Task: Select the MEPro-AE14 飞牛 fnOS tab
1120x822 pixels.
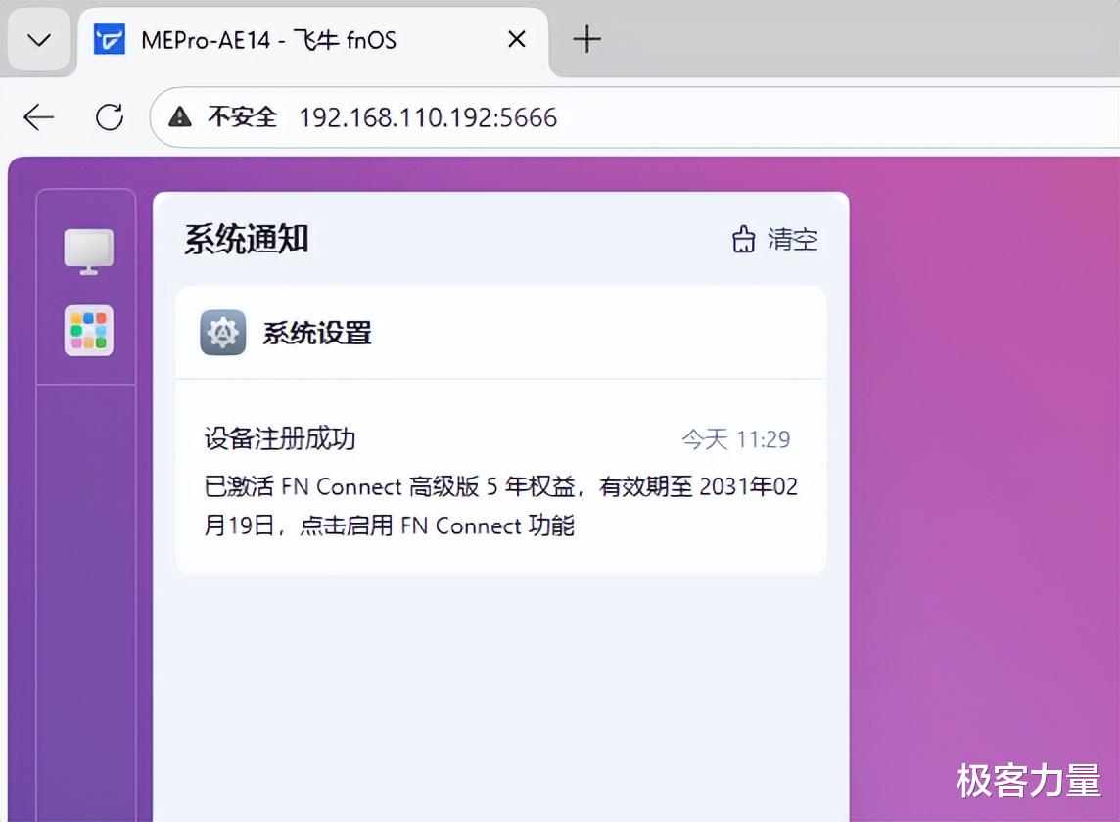Action: tap(313, 40)
